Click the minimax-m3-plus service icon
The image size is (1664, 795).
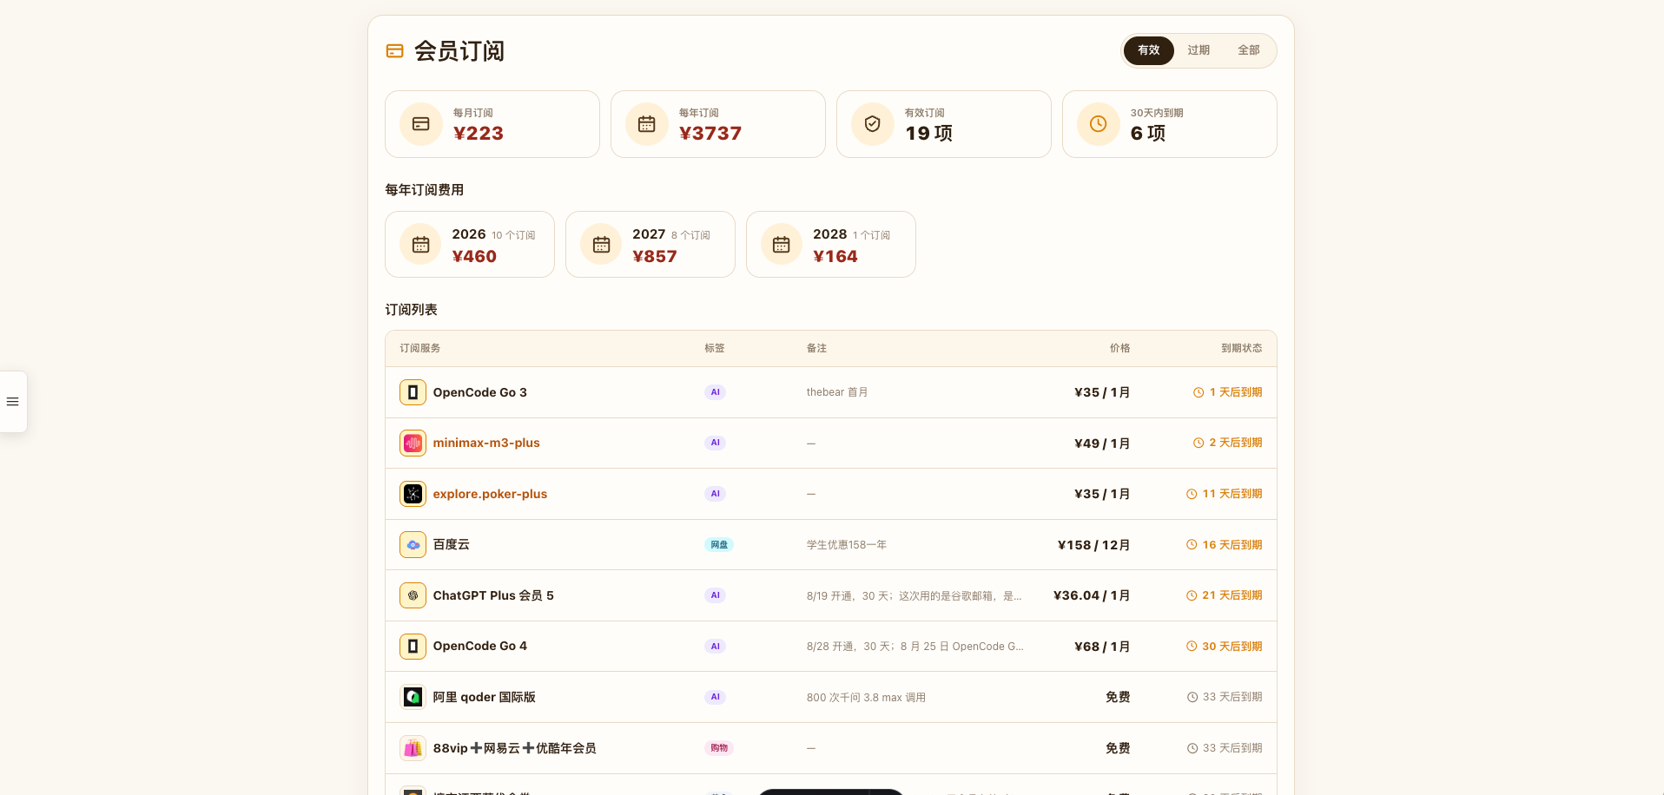[413, 443]
